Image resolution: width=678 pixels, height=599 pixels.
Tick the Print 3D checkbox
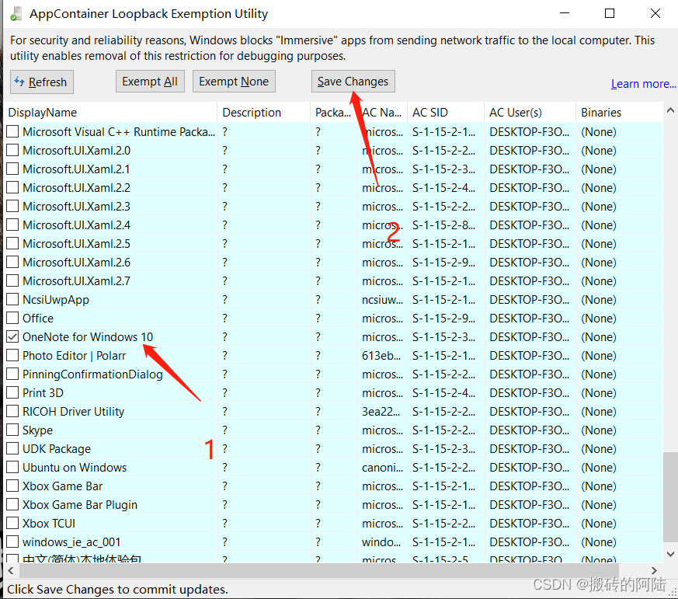(12, 392)
